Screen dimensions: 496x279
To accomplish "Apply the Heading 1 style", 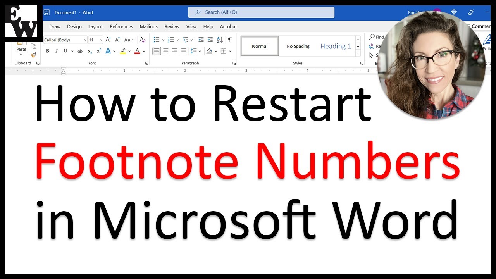I will tap(336, 46).
